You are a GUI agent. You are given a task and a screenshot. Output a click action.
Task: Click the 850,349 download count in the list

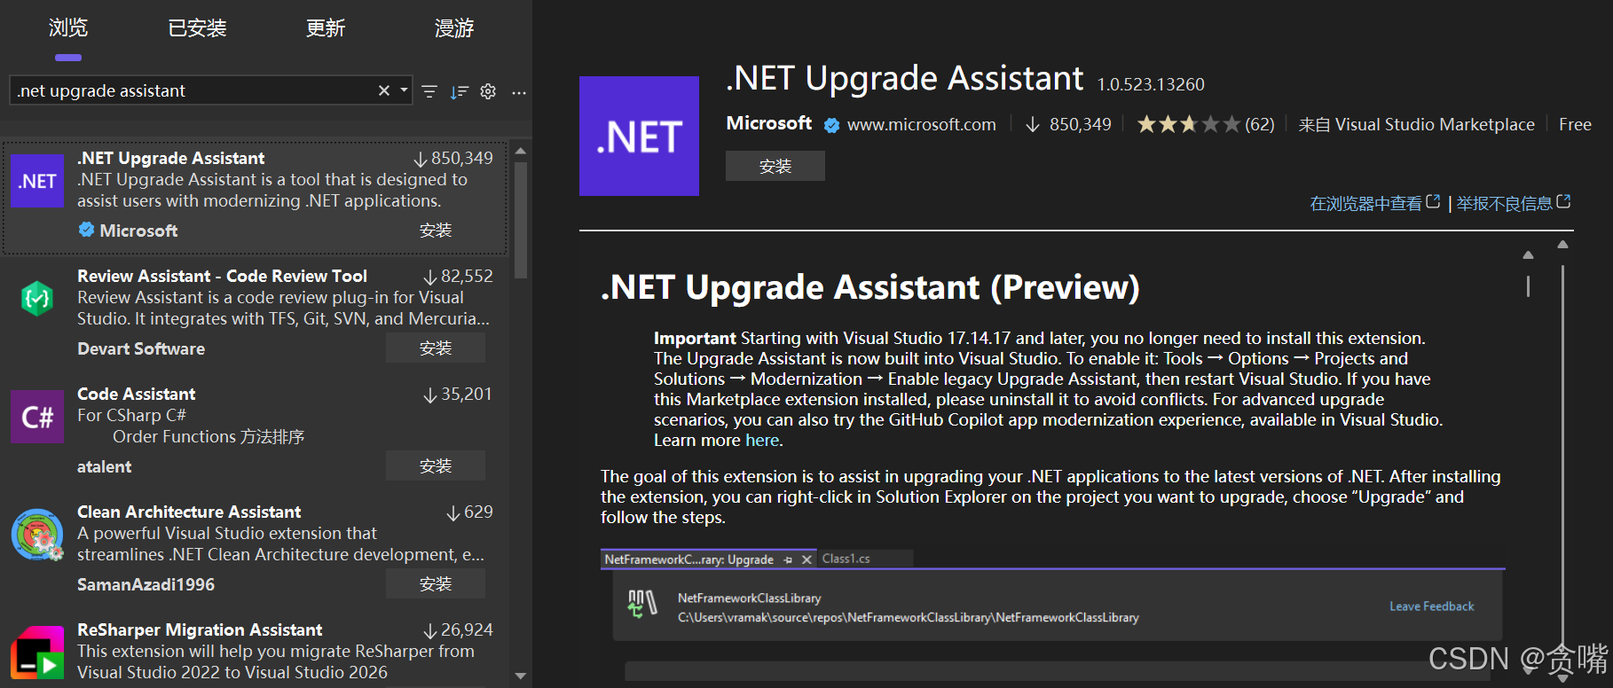453,158
